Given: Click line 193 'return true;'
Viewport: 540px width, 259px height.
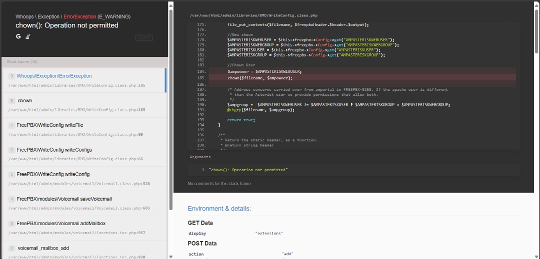Looking at the screenshot, I should (241, 120).
